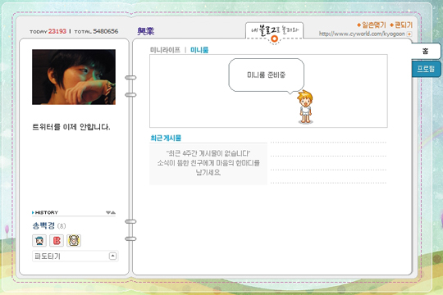Click the +팬되기 link
The image size is (443, 295).
click(x=401, y=25)
